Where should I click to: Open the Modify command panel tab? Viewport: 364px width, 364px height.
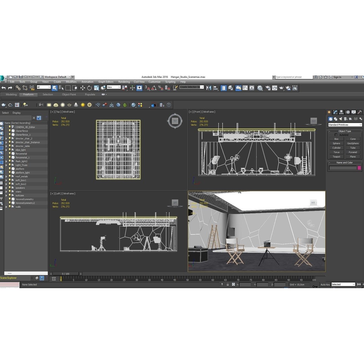(335, 112)
